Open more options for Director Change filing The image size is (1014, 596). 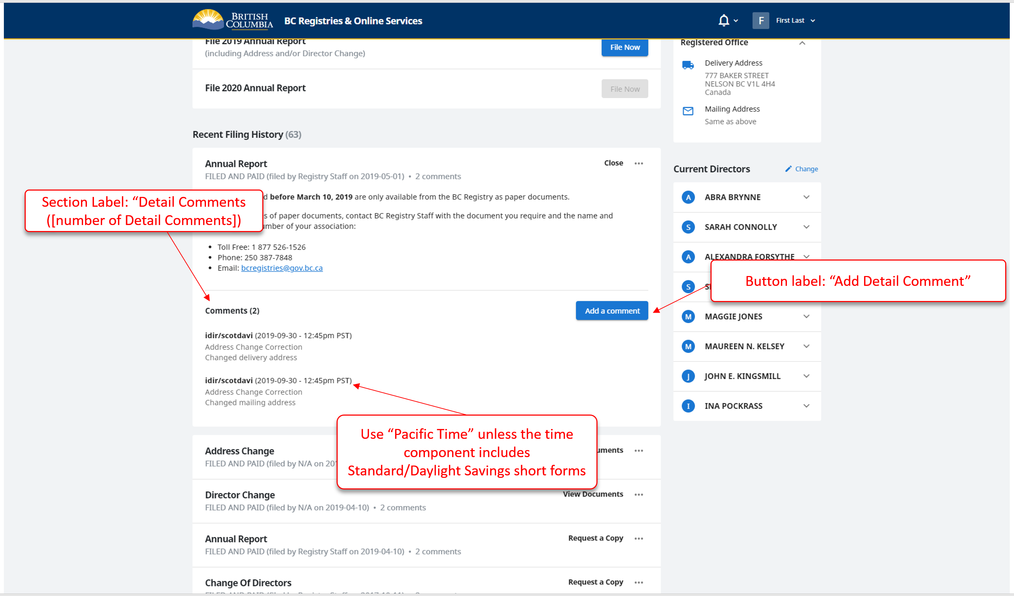coord(639,495)
